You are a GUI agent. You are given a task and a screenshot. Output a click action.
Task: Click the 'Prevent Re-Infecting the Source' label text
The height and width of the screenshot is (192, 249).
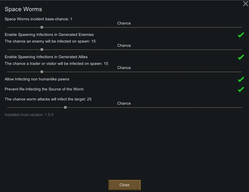[x=44, y=89]
